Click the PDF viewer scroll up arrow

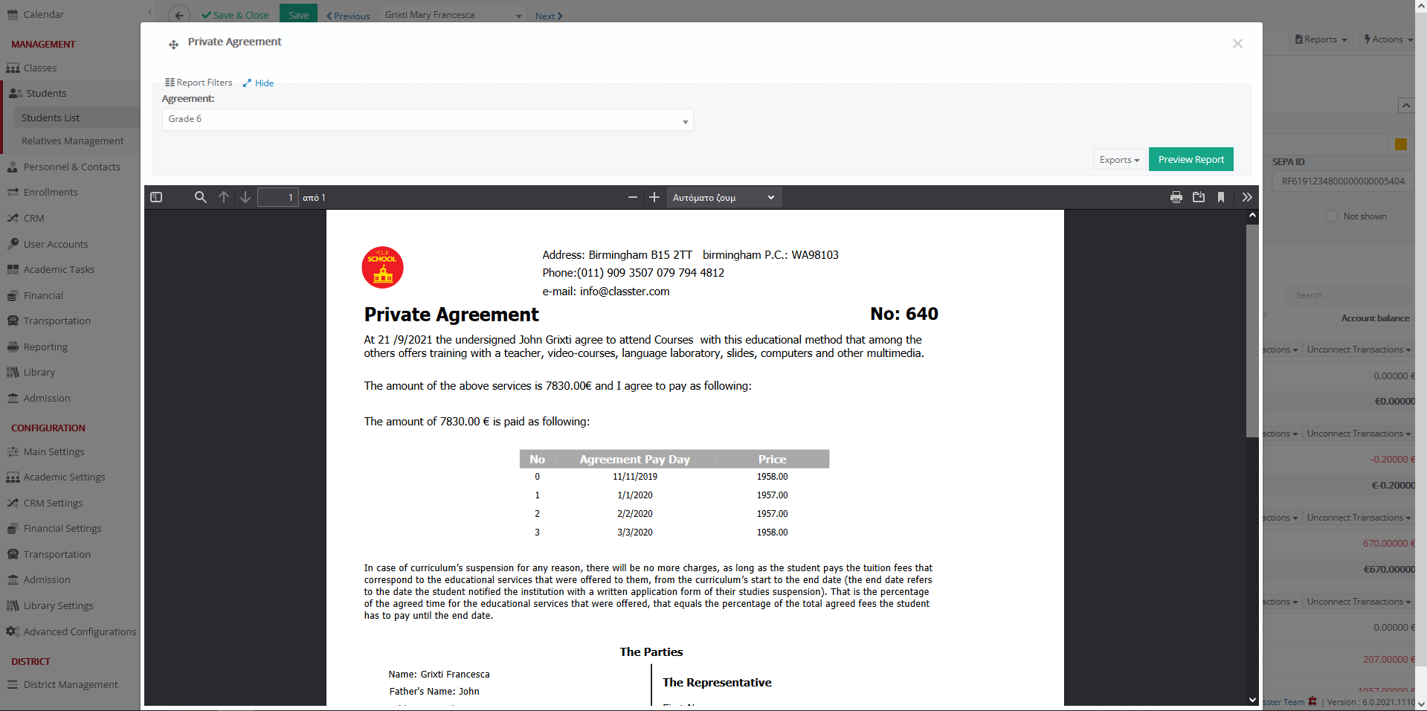pyautogui.click(x=1252, y=216)
